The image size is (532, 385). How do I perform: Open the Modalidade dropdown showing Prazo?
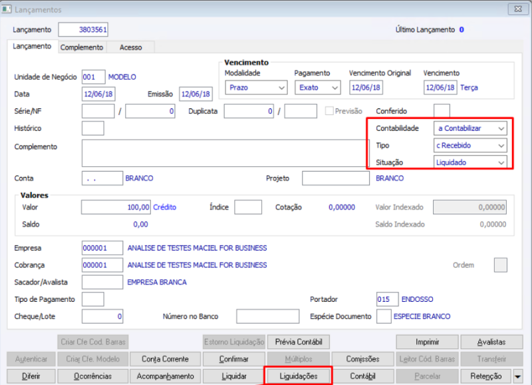pos(256,88)
